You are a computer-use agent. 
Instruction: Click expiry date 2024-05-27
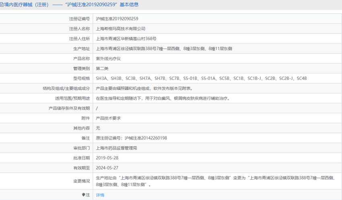click(x=107, y=168)
